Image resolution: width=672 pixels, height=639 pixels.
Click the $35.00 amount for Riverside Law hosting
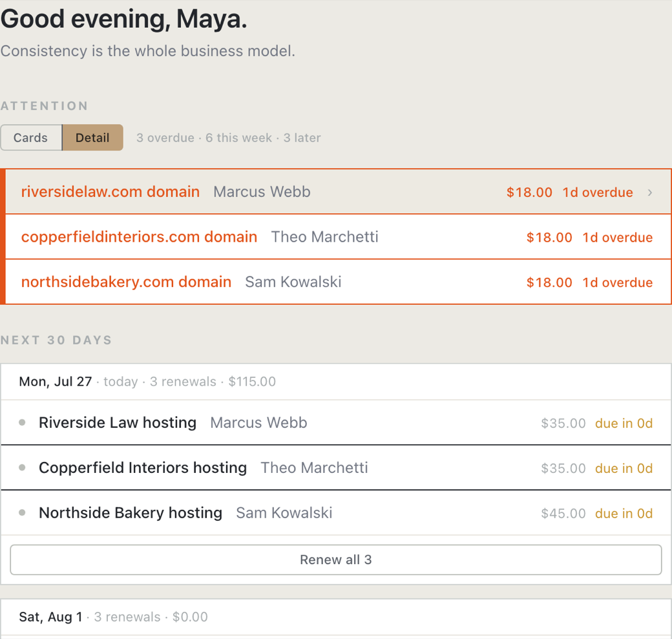(x=563, y=423)
